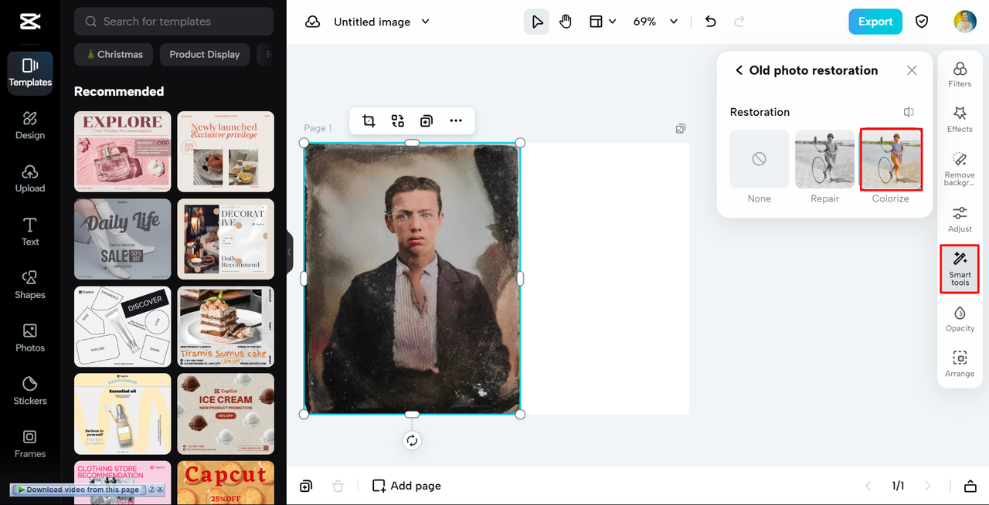Click the rotate handle below the photo
989x505 pixels.
412,440
